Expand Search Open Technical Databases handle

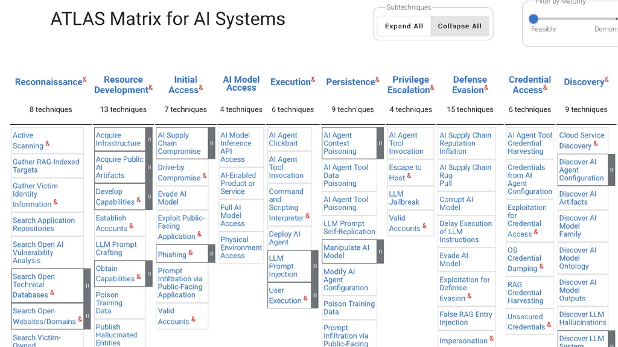pos(87,286)
